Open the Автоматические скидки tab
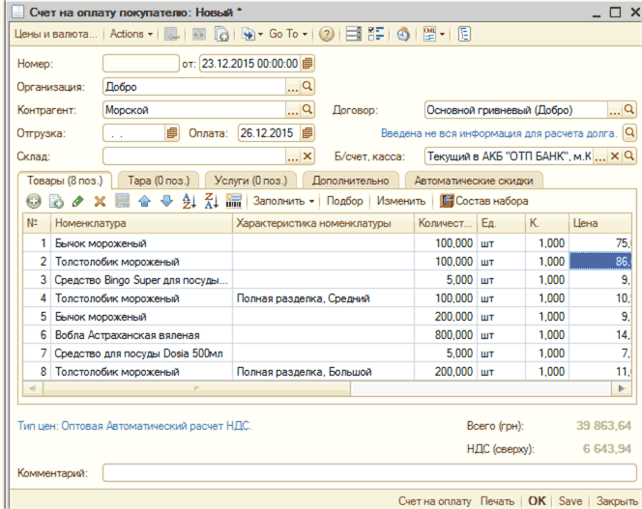 pyautogui.click(x=473, y=180)
